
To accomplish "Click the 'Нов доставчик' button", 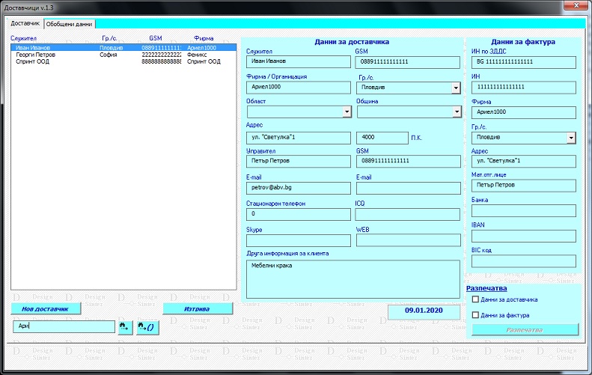I will tap(46, 308).
